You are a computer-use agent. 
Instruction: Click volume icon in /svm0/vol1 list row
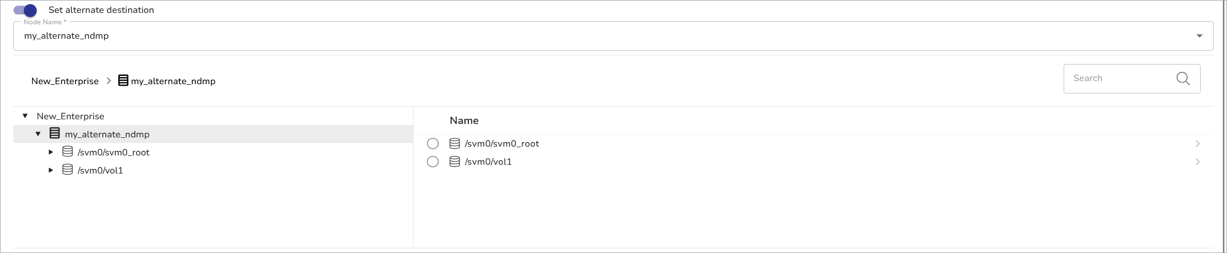[x=454, y=162]
